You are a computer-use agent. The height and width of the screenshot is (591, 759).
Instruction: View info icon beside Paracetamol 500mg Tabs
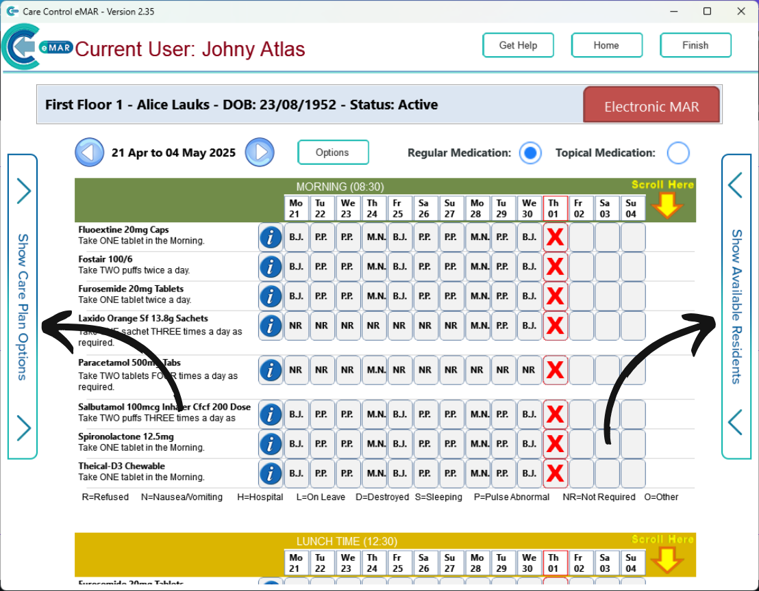click(270, 370)
